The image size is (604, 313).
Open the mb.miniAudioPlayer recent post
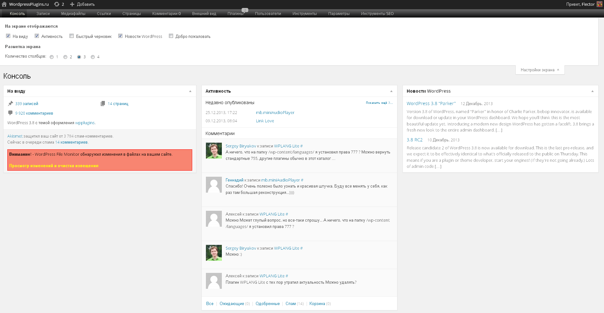coord(275,113)
